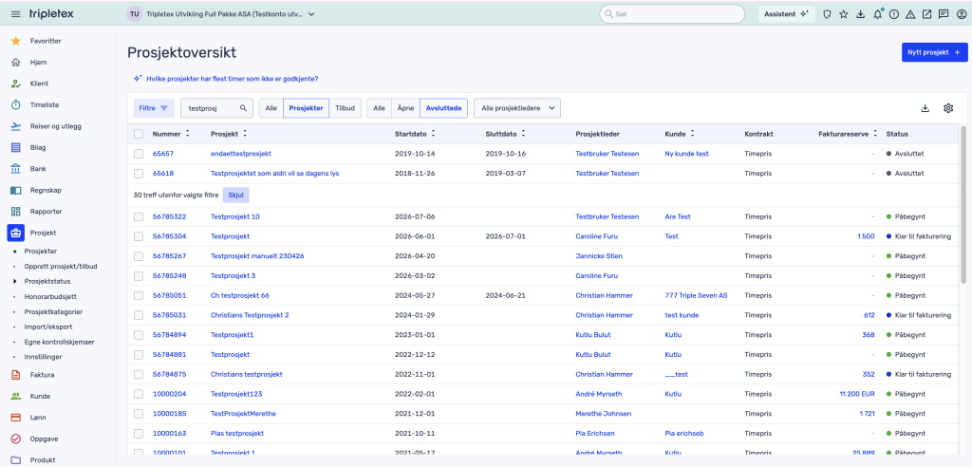This screenshot has height=467, width=972.
Task: Click the Oppgave checkmark icon
Action: (16, 439)
